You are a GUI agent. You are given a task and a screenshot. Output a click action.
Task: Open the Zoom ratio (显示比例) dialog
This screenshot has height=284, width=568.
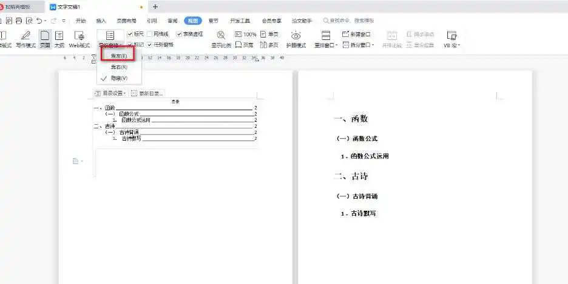(x=221, y=39)
